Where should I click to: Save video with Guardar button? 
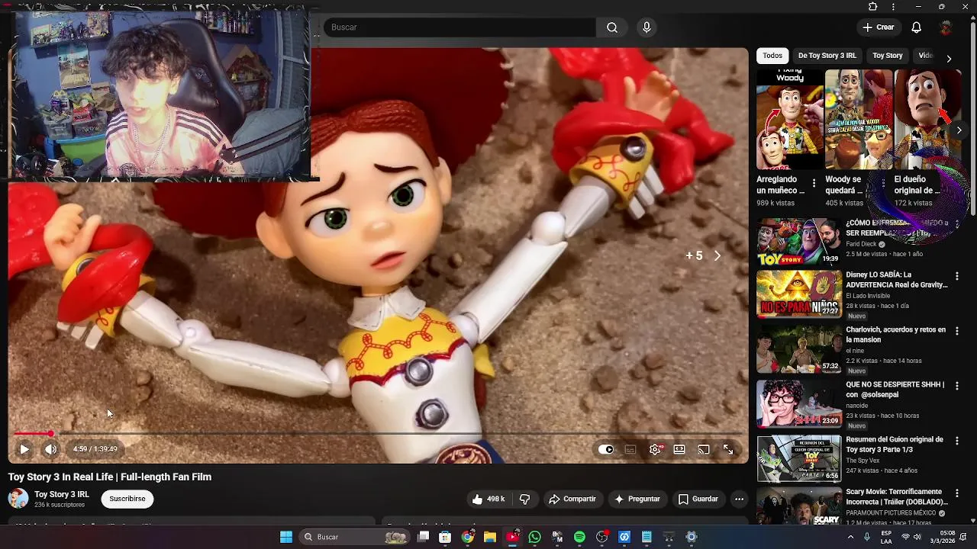(698, 499)
